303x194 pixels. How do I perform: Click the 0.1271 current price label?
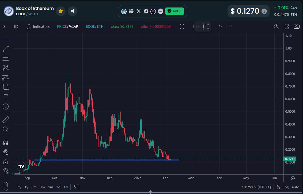tap(289, 159)
